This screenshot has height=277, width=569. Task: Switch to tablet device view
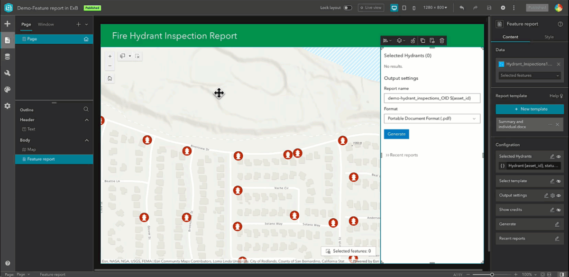click(x=404, y=8)
